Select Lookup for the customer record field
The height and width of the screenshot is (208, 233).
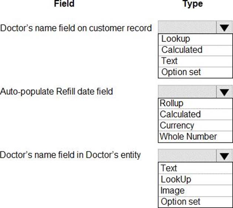click(176, 39)
